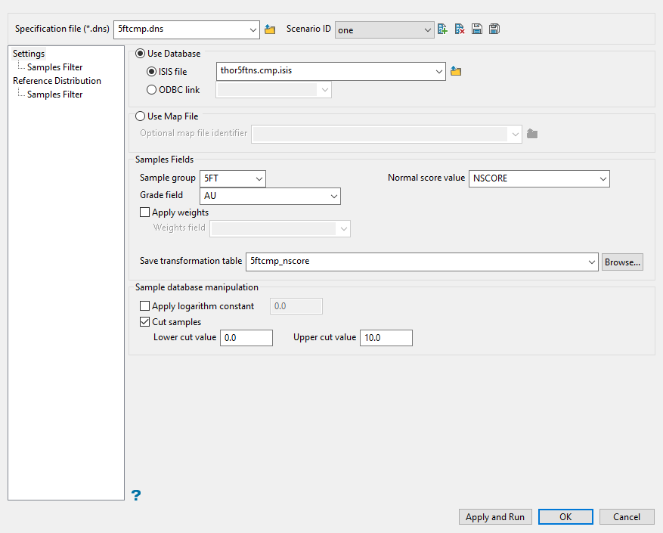This screenshot has width=663, height=533.
Task: Uncheck the Cut samples checkbox
Action: click(145, 322)
